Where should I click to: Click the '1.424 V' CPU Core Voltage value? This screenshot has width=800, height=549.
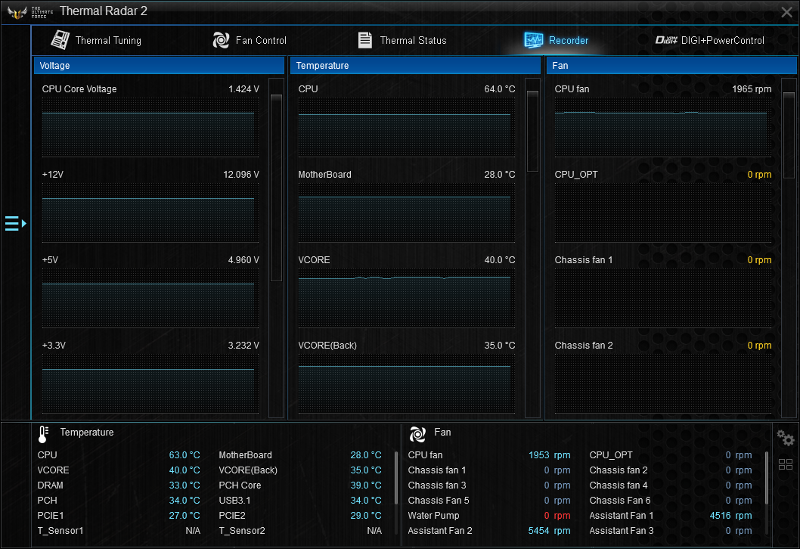[x=243, y=88]
